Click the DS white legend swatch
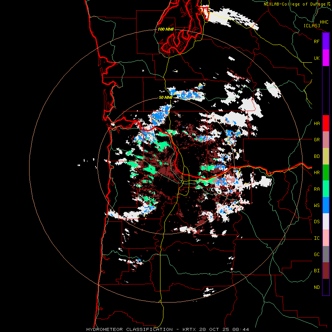 click(326, 221)
